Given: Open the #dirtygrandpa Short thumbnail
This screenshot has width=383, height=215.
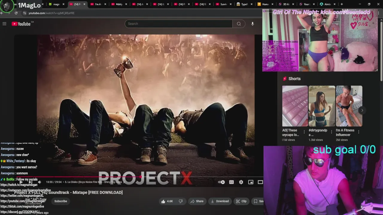Looking at the screenshot, I should point(322,106).
